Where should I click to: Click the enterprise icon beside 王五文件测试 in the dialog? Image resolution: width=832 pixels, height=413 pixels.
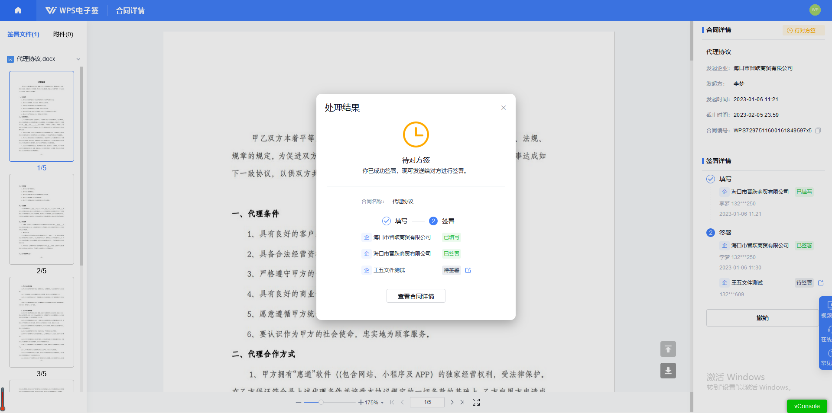pyautogui.click(x=367, y=270)
